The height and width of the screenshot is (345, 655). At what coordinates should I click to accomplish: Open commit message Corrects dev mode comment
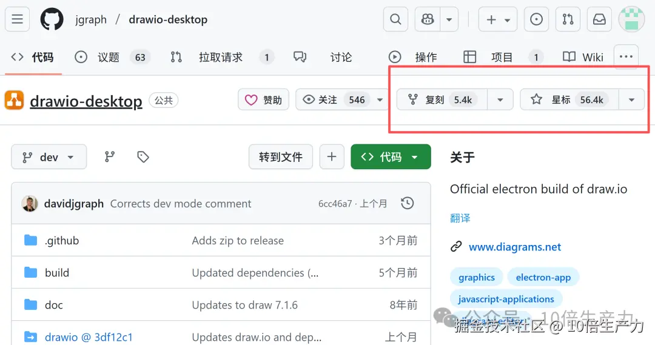(x=181, y=204)
